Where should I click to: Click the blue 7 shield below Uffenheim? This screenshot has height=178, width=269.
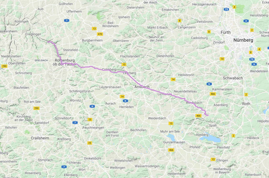tap(66, 20)
